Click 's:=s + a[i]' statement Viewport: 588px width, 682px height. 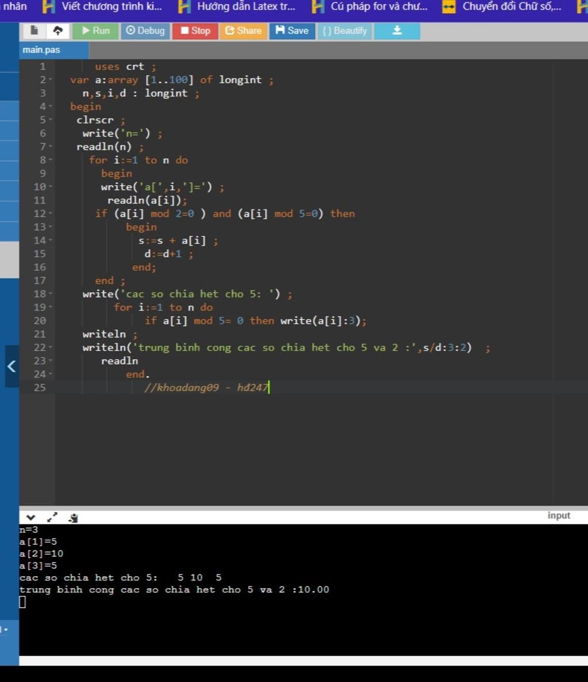(x=172, y=240)
